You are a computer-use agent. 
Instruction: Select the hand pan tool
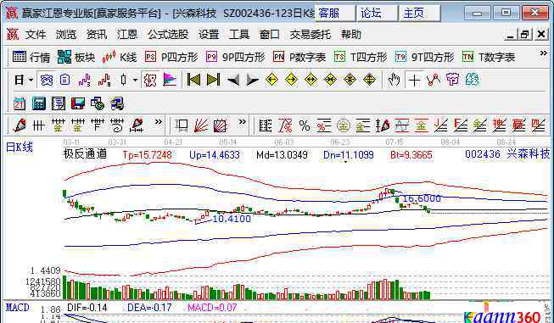point(394,81)
